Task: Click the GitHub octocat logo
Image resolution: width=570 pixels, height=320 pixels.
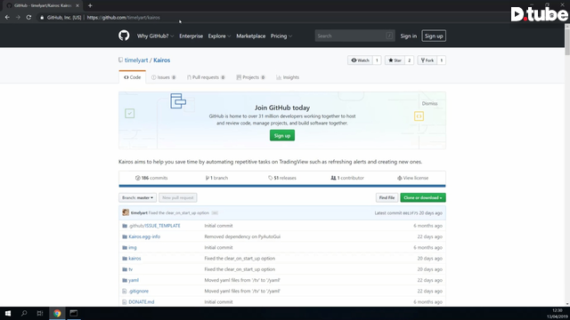Action: 124,36
